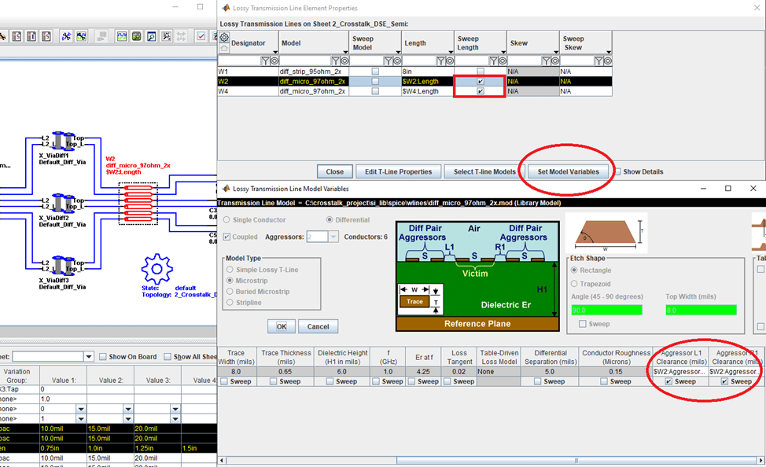Click the gear icon beside Designator header
766x467 pixels.
pos(223,37)
